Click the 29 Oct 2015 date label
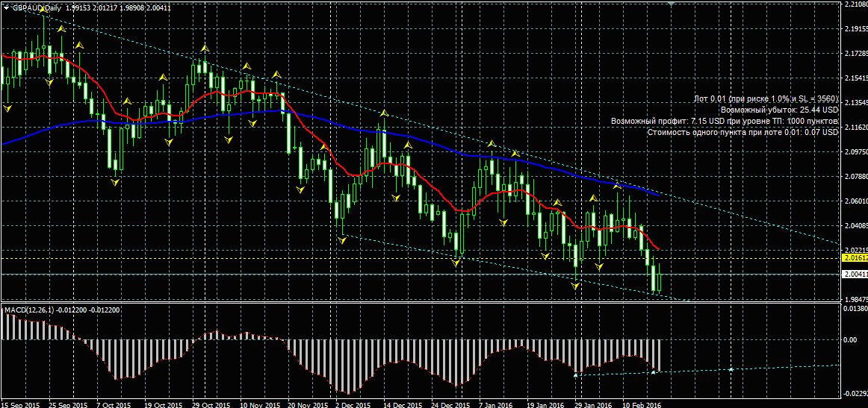This screenshot has width=868, height=408. (212, 405)
